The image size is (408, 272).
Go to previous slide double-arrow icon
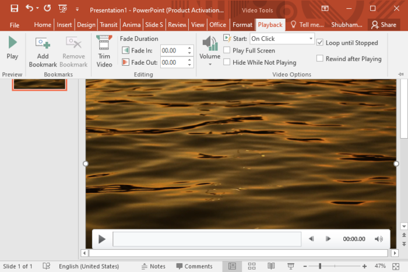[x=404, y=235]
